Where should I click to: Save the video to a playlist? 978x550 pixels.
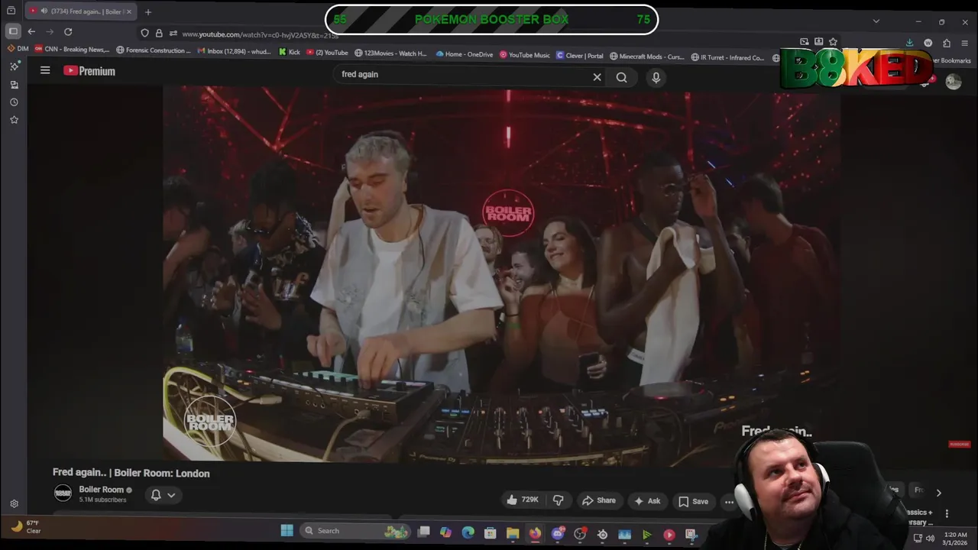(x=693, y=501)
